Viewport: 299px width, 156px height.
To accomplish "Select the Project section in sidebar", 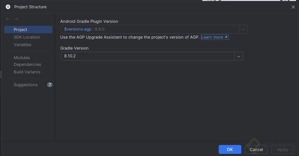I will pyautogui.click(x=20, y=30).
